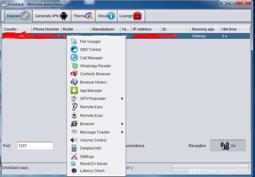Screen dimensions: 255x177
Task: Click the File Voyager magnifier icon
Action: click(x=74, y=41)
